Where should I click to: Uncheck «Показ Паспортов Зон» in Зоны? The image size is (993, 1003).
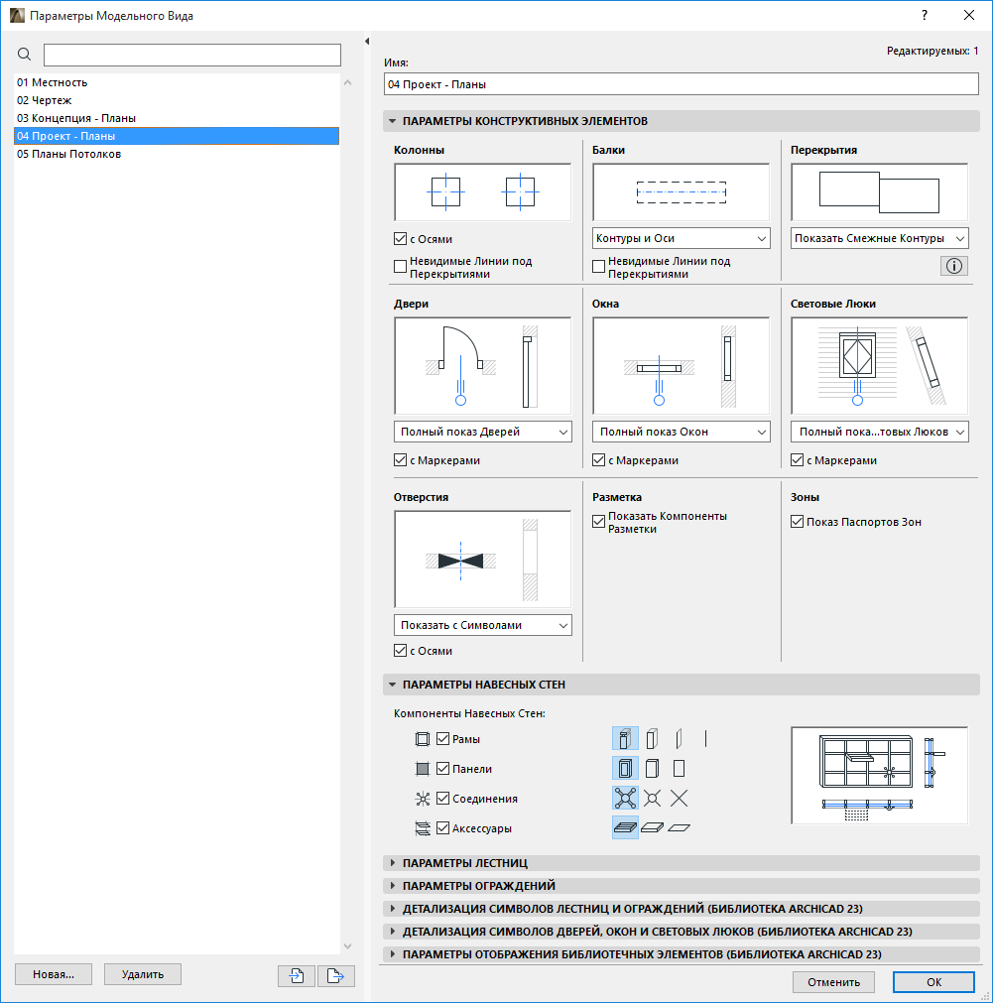(x=797, y=521)
